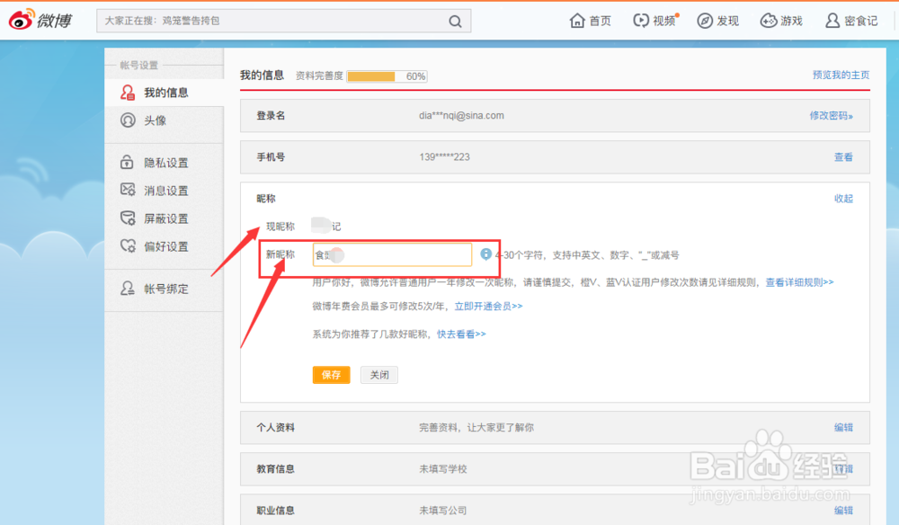The height and width of the screenshot is (525, 899).
Task: Expand 职业信息 via 编辑
Action: pos(843,510)
